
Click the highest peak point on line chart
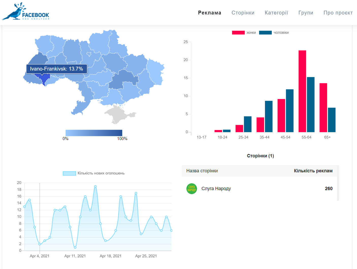95,186
